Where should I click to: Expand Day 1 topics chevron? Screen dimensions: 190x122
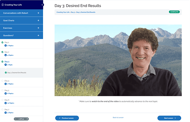[6, 46]
